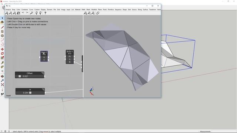Click the 0.254 H value
The image size is (237, 133).
(x=26, y=93)
